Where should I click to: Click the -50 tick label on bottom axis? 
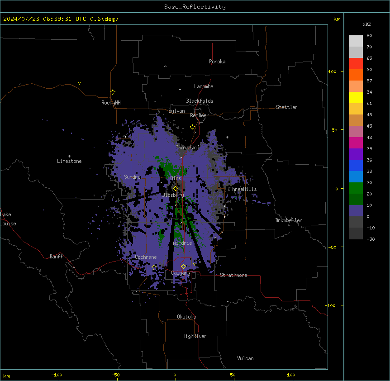[115, 375]
